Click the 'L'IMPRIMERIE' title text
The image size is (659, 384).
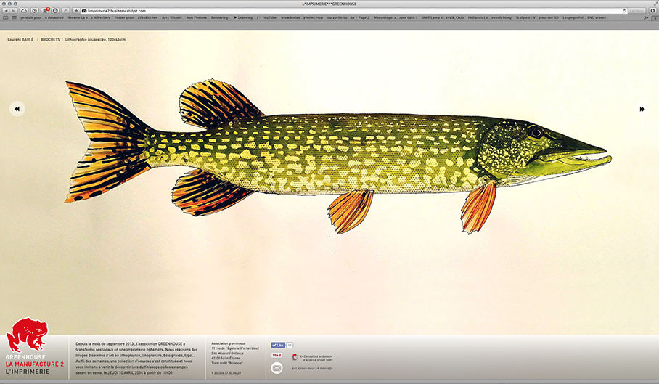[x=28, y=372]
